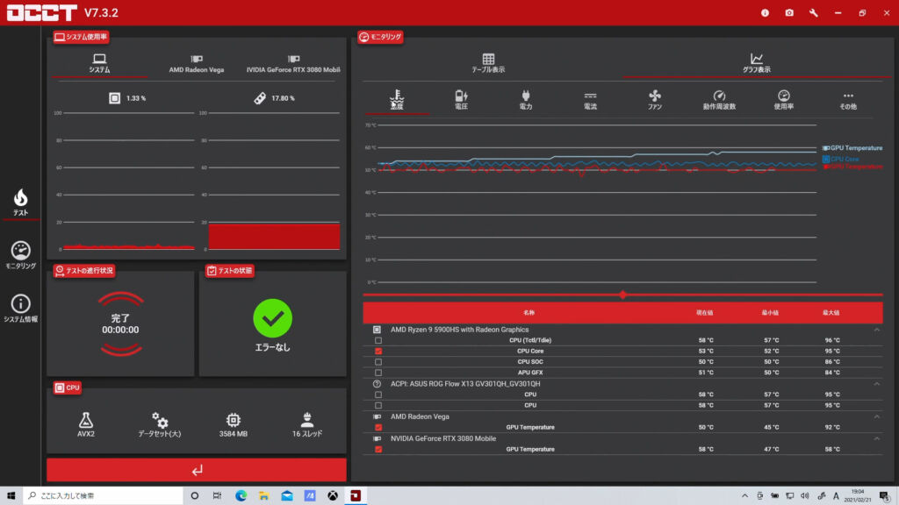The width and height of the screenshot is (899, 505).
Task: Click the CPU Core legend entry
Action: [841, 160]
